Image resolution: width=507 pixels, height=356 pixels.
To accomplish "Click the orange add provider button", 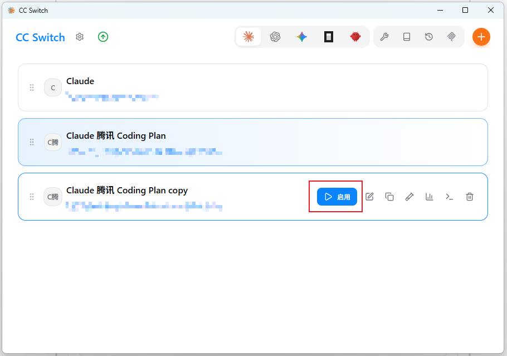I will pos(481,37).
